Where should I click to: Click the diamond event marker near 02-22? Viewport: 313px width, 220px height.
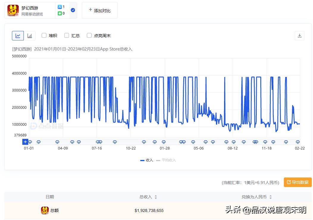point(297,142)
